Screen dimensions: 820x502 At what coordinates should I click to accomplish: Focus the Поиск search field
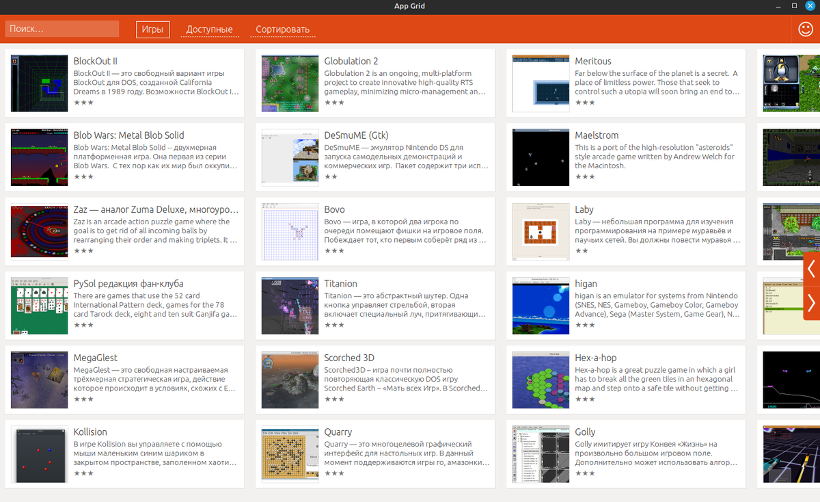(x=62, y=29)
